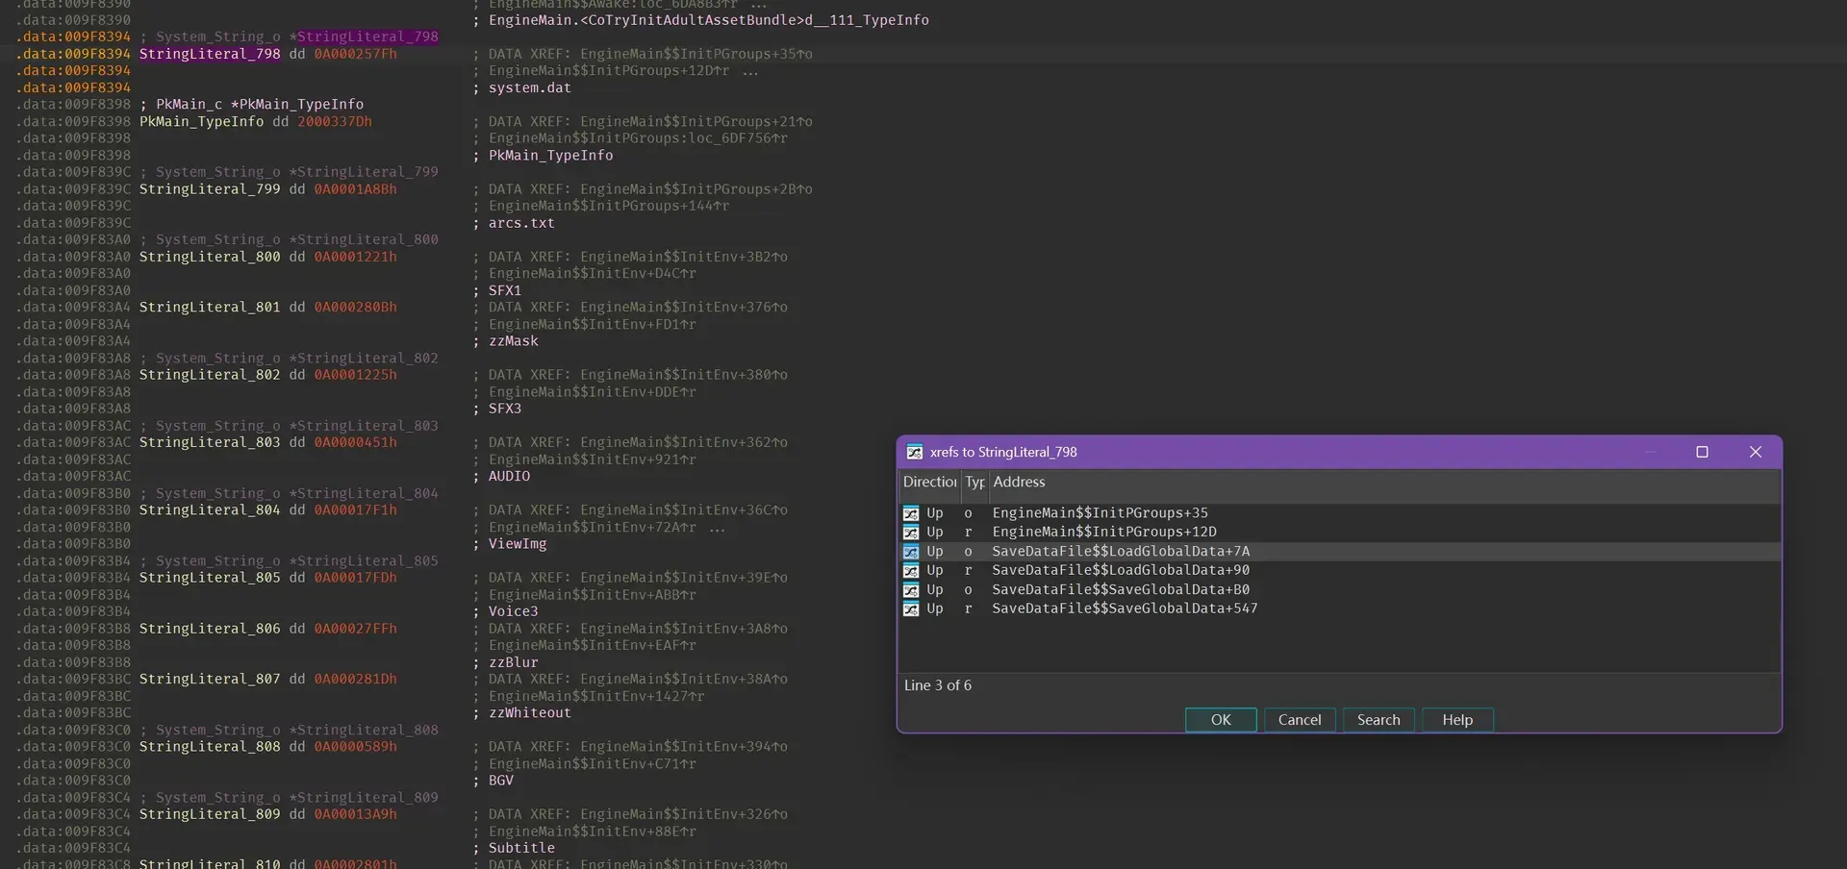Click the icon of the SaveGlobalData+B0 row

point(911,590)
